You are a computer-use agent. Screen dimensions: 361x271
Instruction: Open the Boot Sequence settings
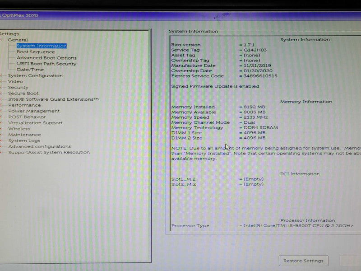coord(36,52)
